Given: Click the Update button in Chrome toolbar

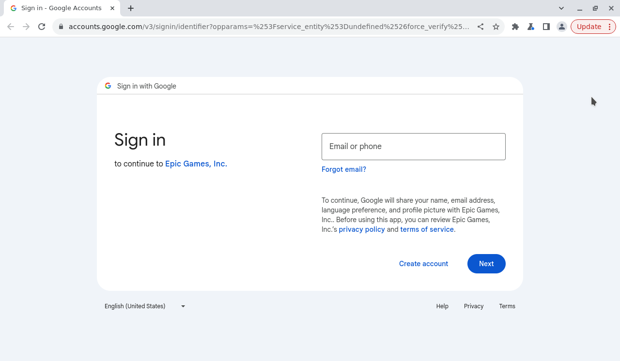Looking at the screenshot, I should 593,27.
